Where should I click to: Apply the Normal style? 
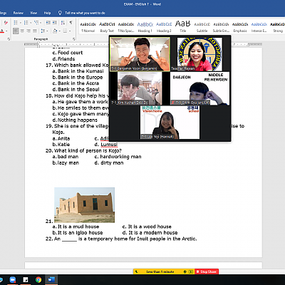[88, 27]
